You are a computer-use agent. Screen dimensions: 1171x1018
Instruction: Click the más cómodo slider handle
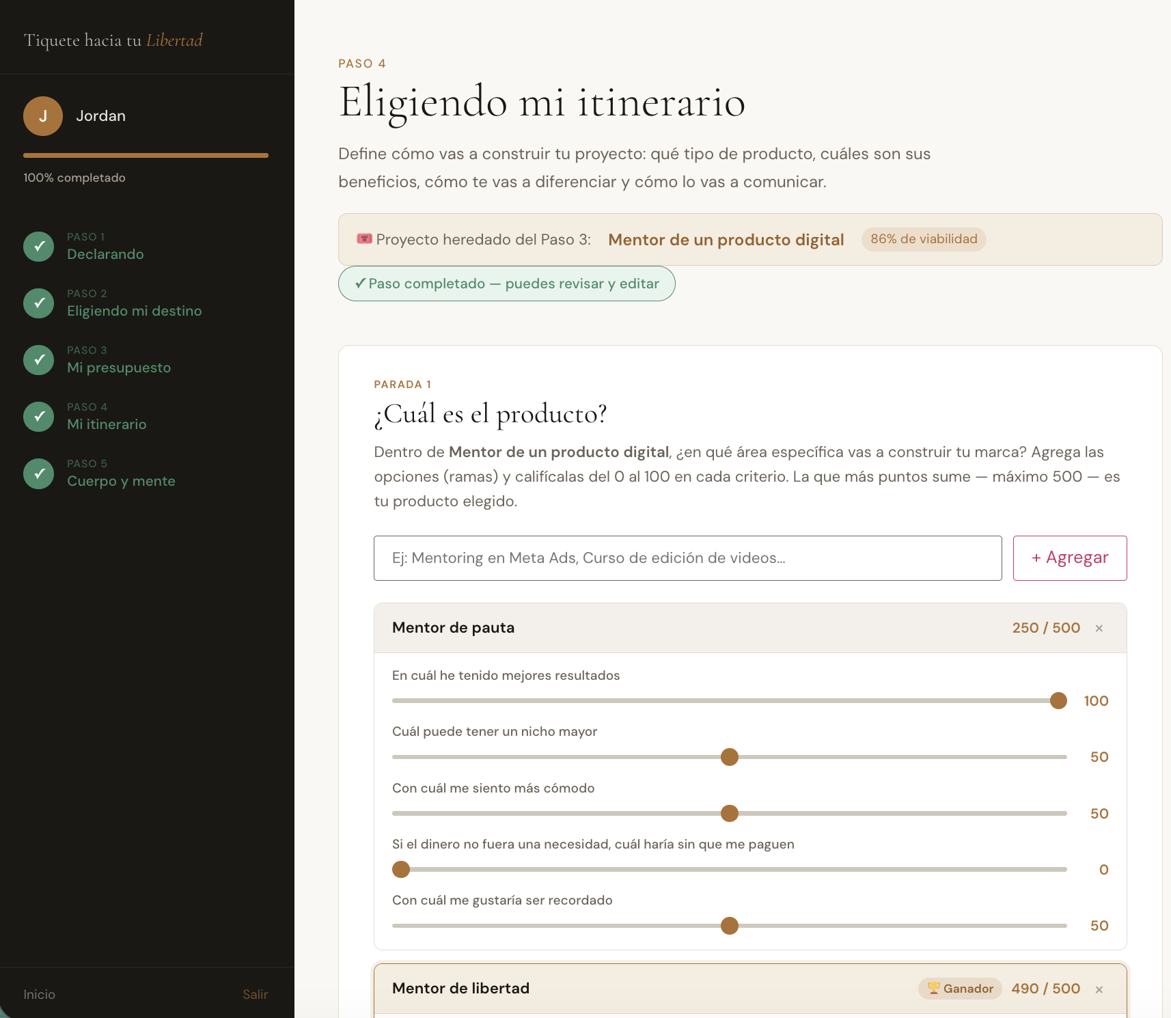(730, 814)
